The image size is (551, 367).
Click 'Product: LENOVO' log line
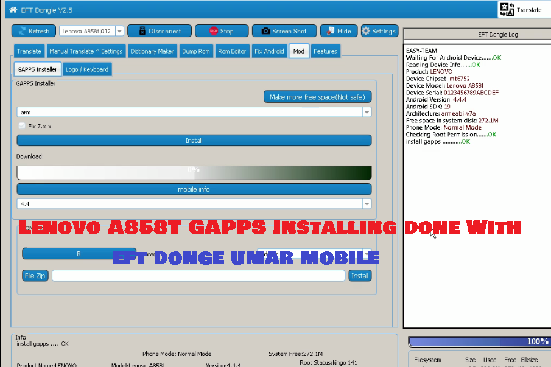click(429, 72)
